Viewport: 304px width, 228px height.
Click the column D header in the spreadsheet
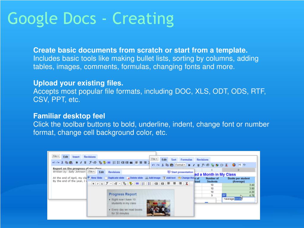pos(238,170)
